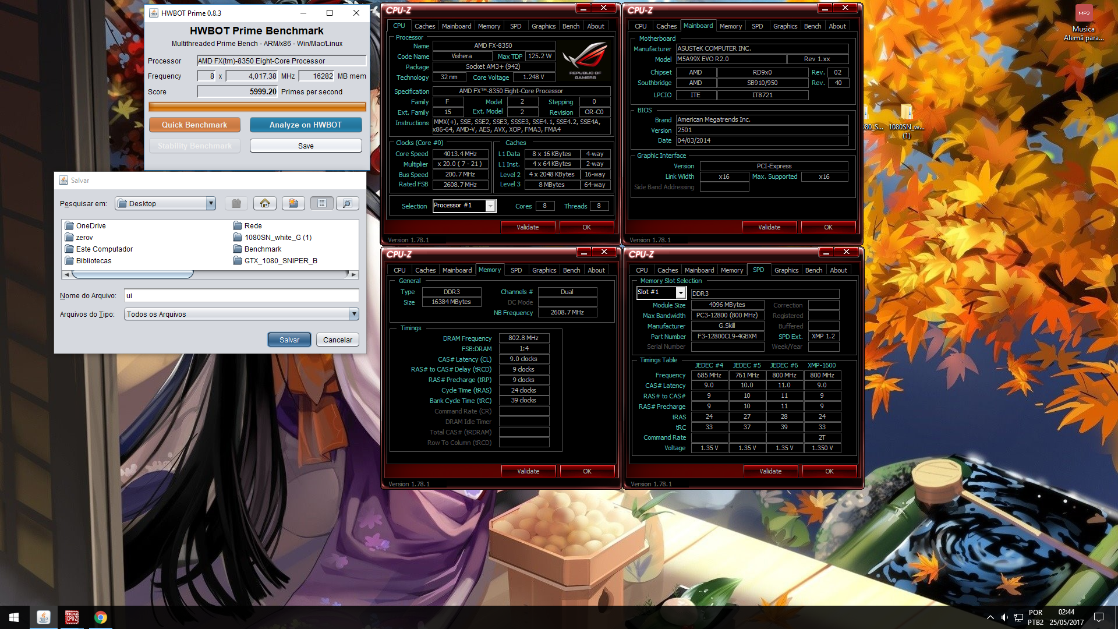Click the Nome do Arquivo input field
The height and width of the screenshot is (629, 1118).
point(241,296)
